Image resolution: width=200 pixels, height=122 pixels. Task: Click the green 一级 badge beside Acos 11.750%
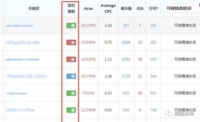coord(71,110)
